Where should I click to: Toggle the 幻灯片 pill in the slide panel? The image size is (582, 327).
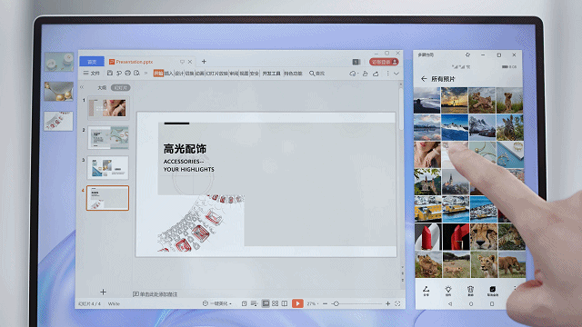click(120, 88)
